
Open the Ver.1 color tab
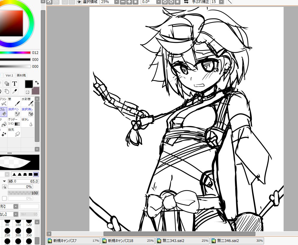9,75
